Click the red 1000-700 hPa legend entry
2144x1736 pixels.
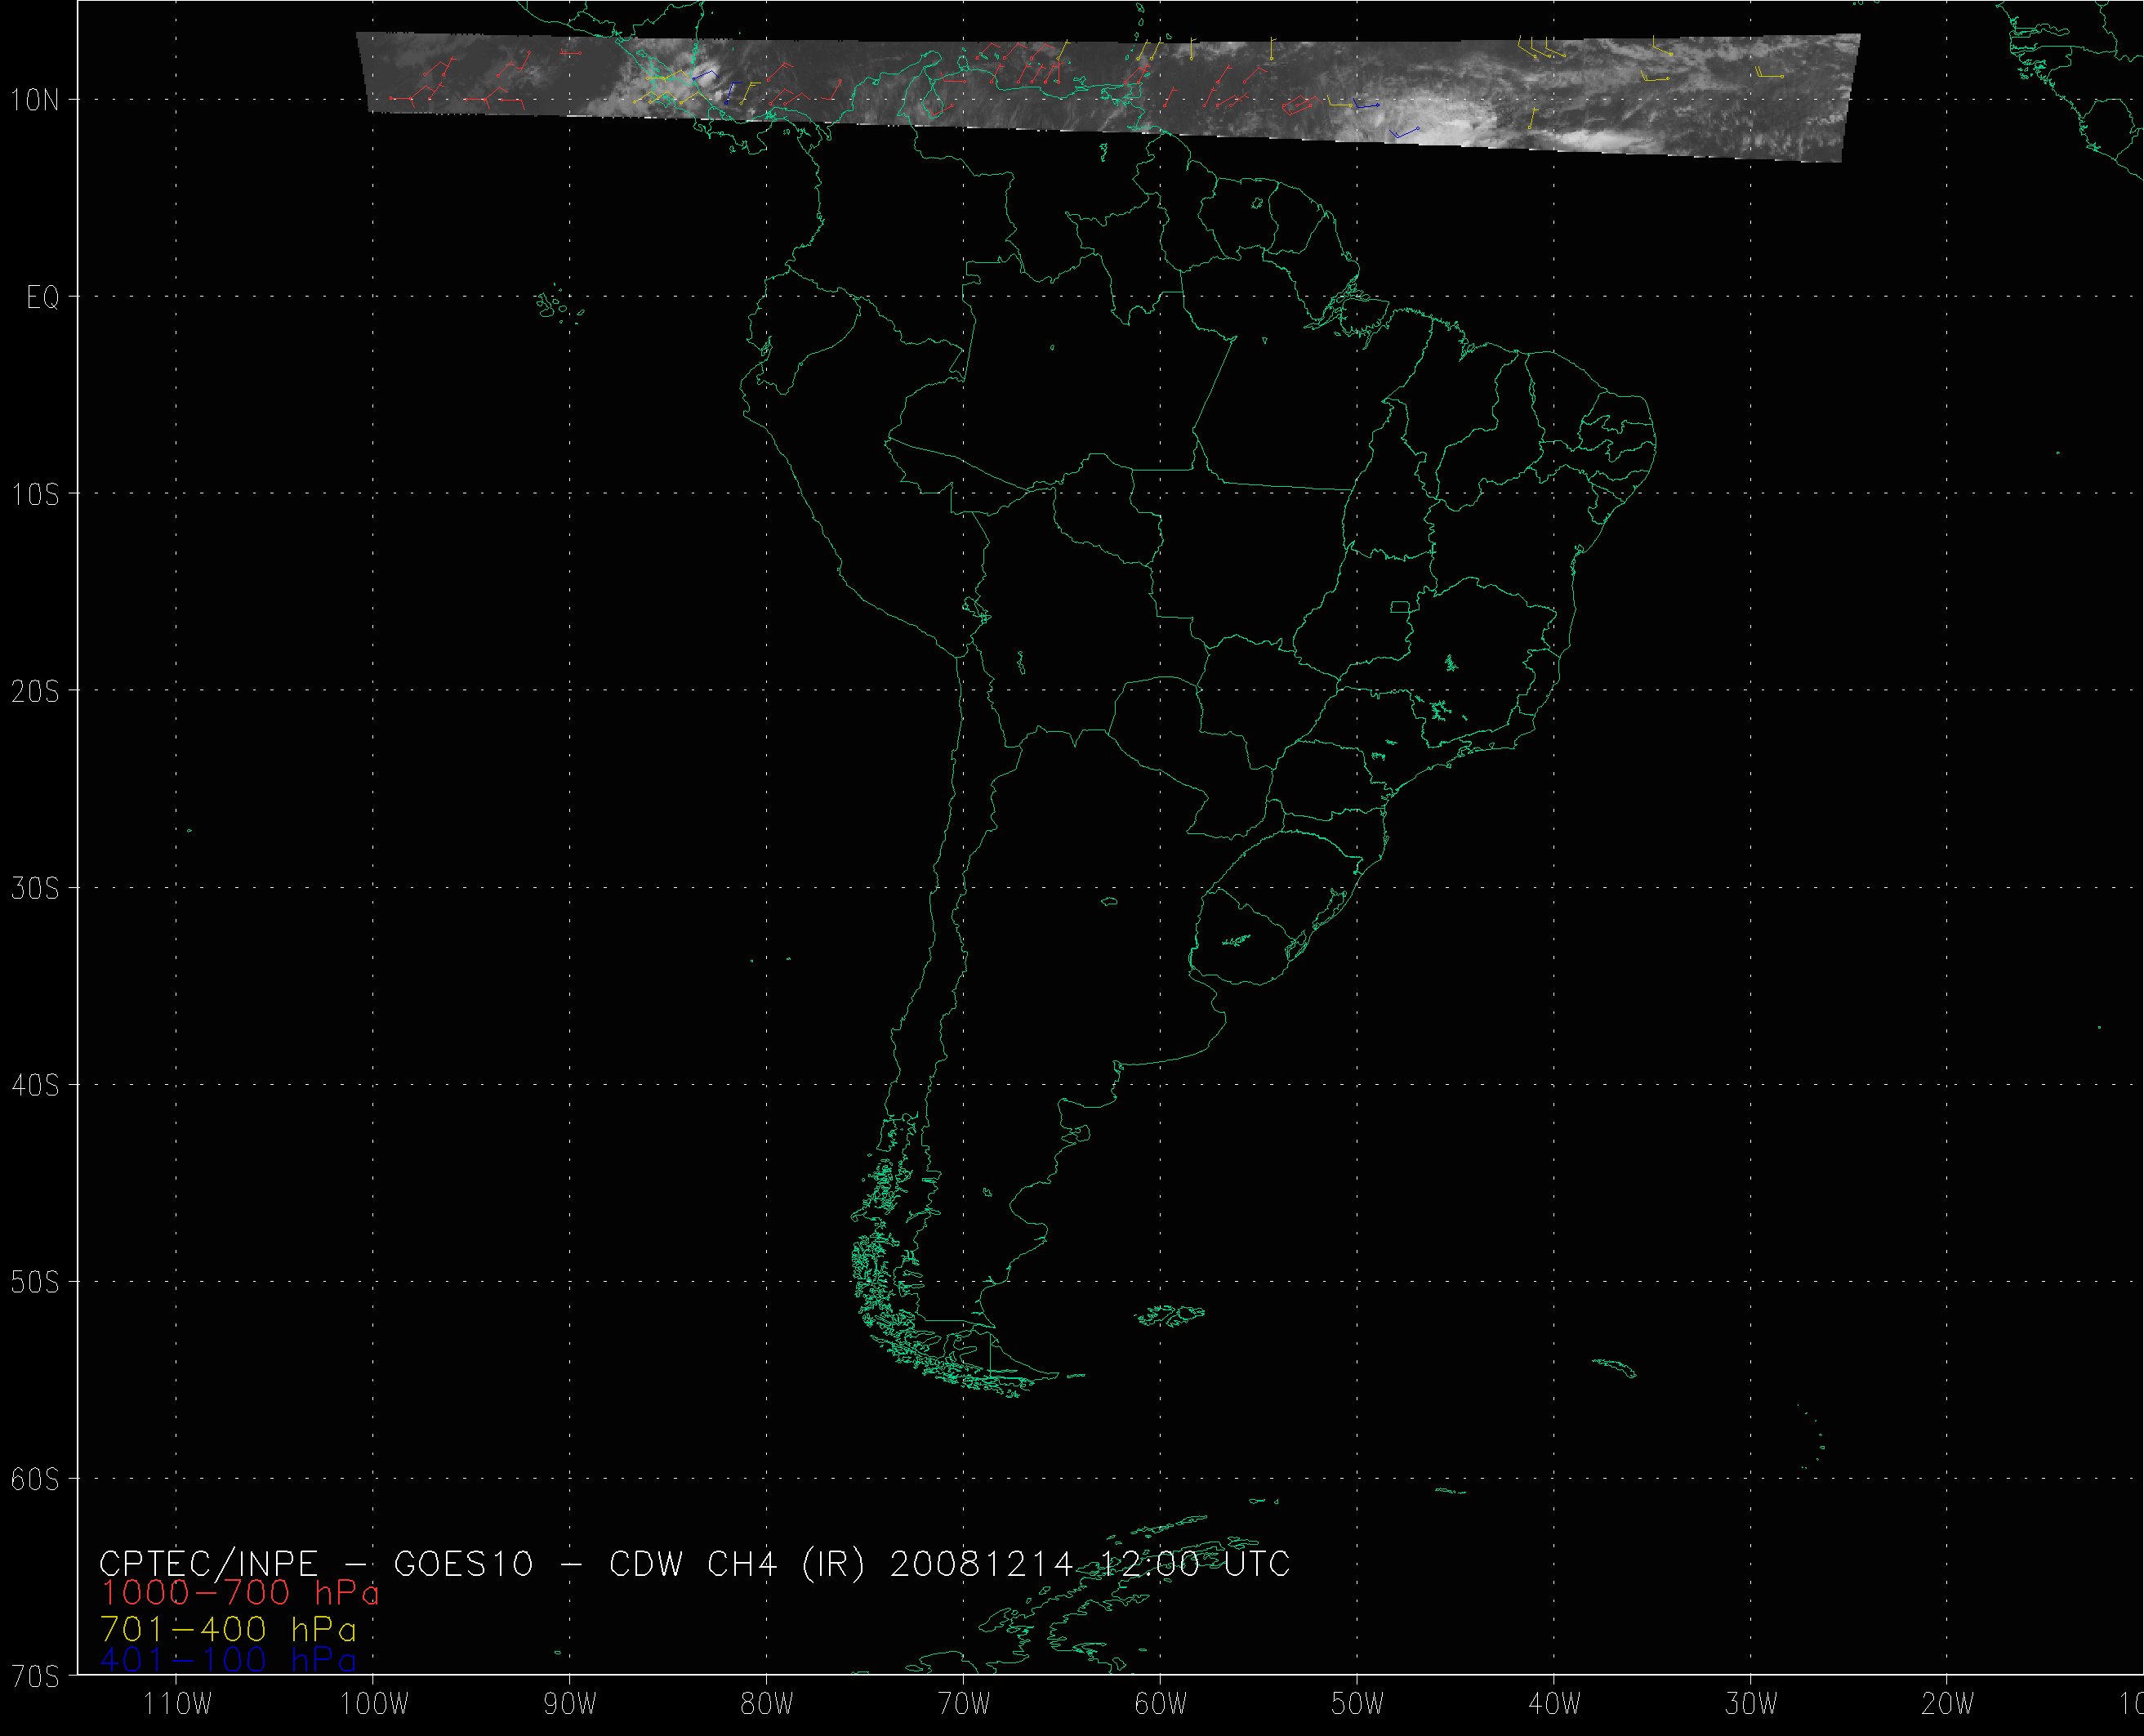click(x=240, y=1593)
